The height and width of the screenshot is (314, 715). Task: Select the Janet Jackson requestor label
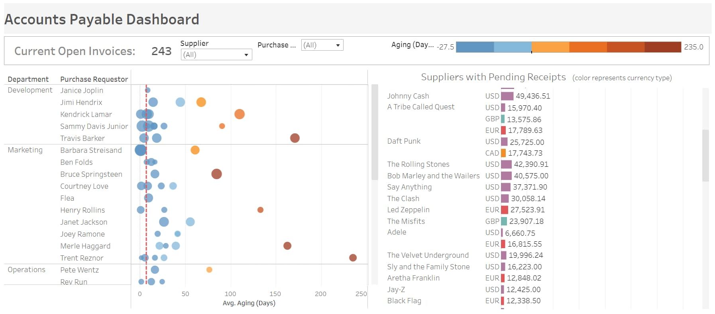pyautogui.click(x=84, y=222)
